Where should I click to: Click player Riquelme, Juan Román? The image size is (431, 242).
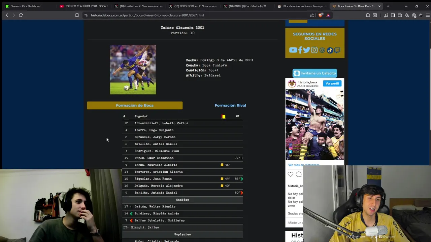click(153, 179)
